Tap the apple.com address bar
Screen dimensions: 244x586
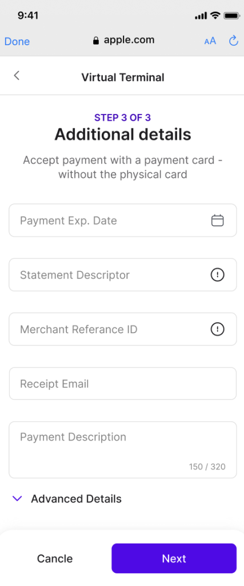tap(123, 41)
